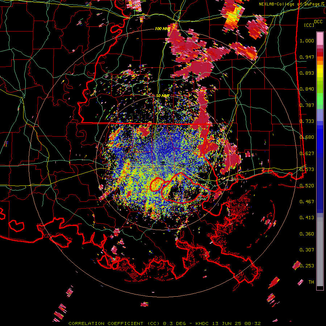Click the 50 NM range ring label
Screen dimensions: 326x326
pos(163,96)
